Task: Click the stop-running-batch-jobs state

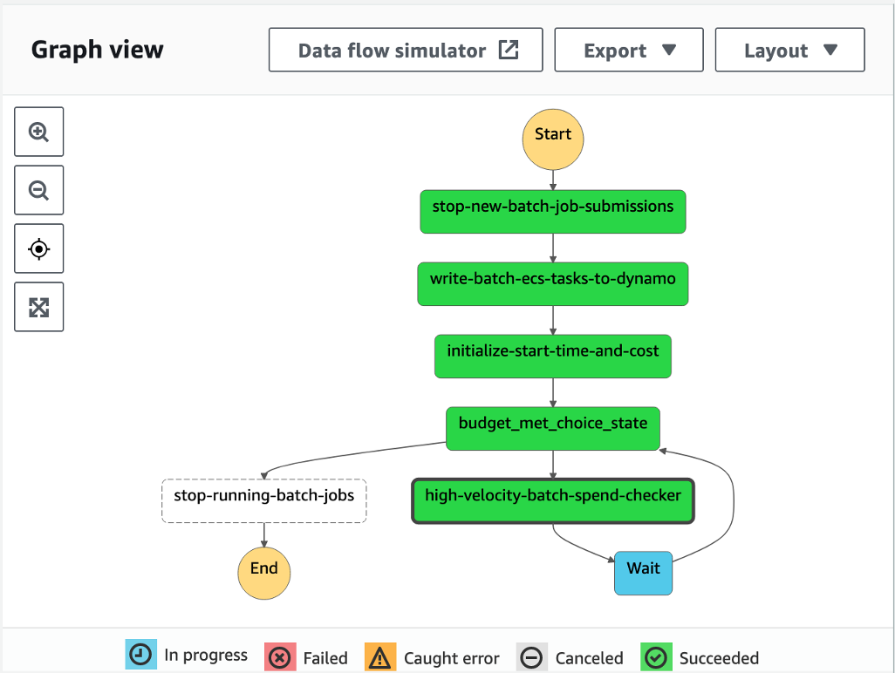Action: [263, 500]
